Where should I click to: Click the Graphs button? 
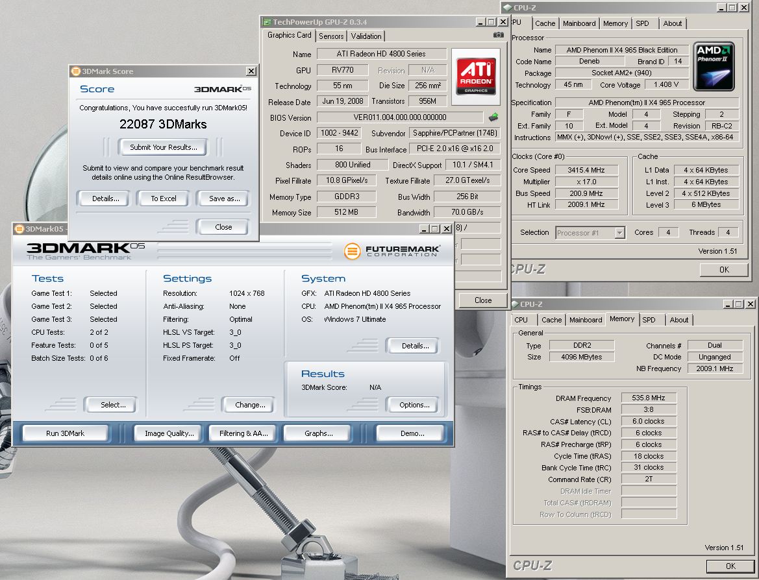coord(318,433)
